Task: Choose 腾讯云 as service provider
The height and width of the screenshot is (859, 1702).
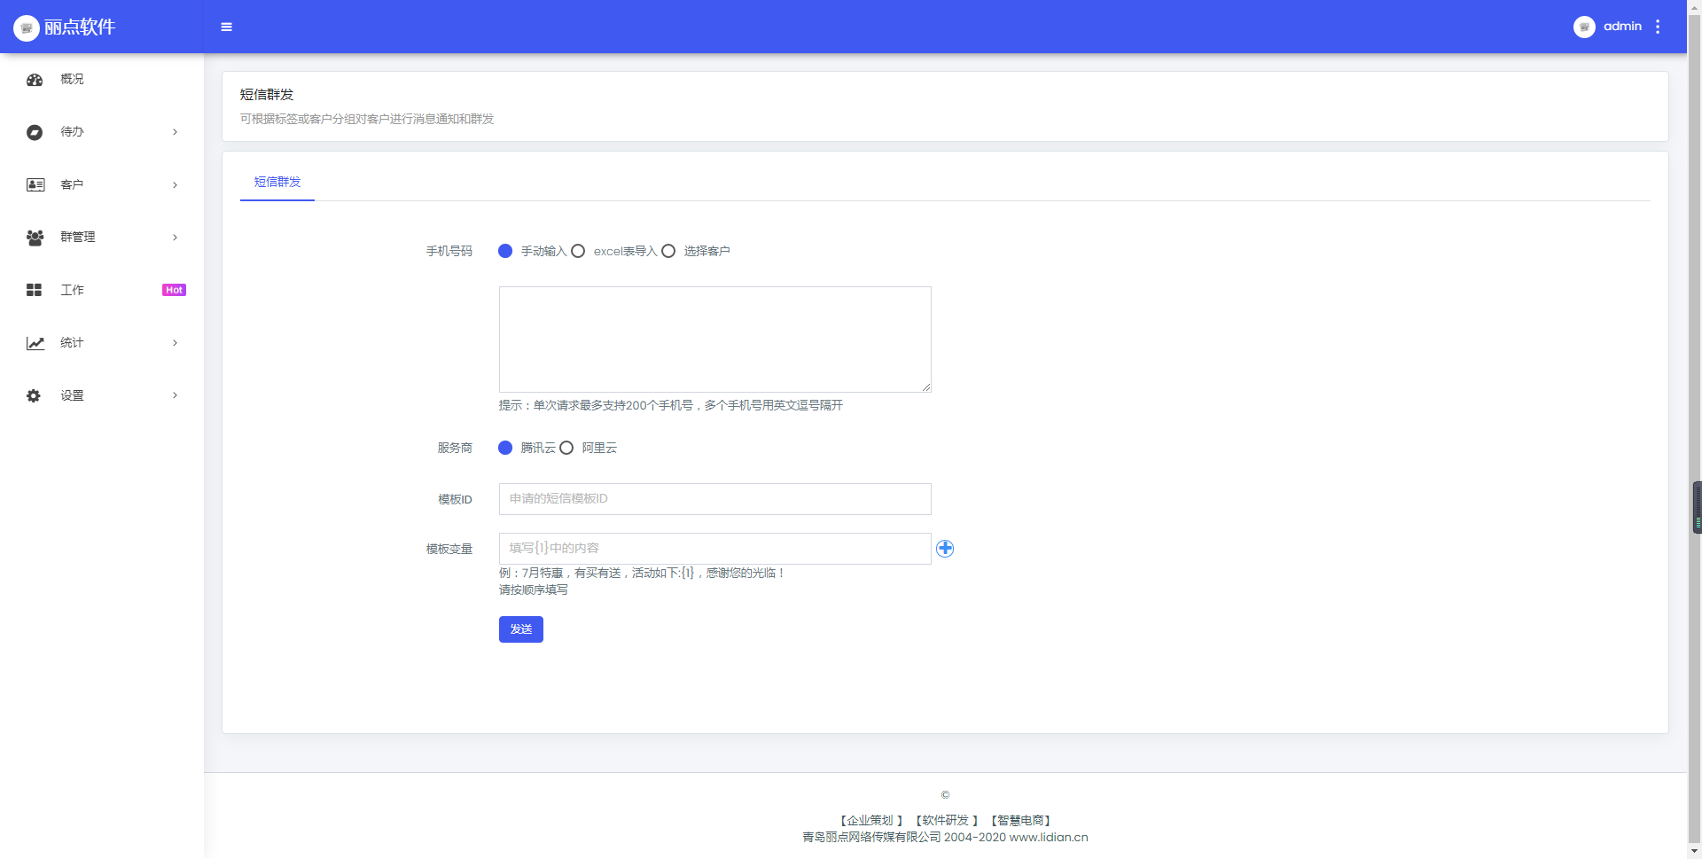Action: pos(505,448)
